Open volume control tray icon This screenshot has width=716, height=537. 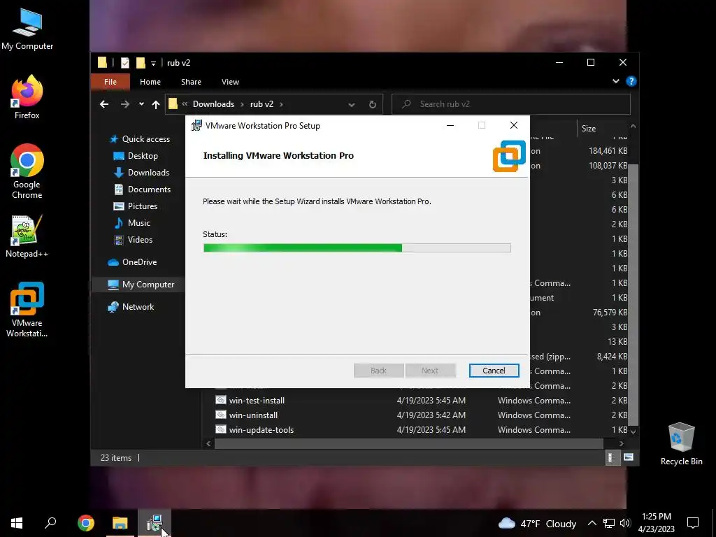pyautogui.click(x=625, y=523)
